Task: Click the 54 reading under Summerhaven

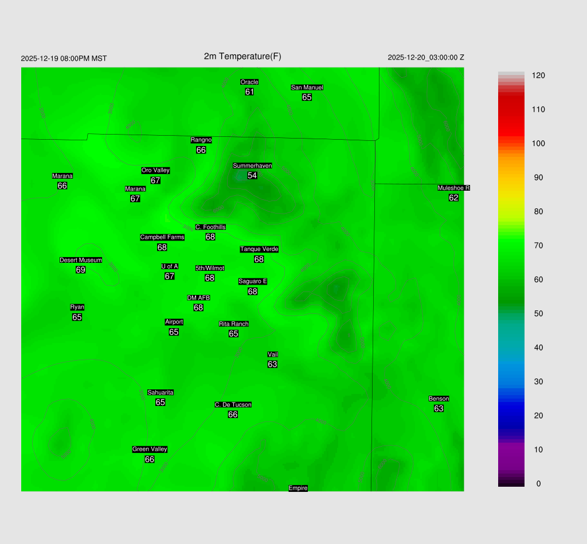Action: 252,175
